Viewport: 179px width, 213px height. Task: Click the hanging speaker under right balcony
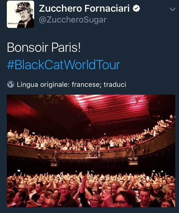point(133,161)
